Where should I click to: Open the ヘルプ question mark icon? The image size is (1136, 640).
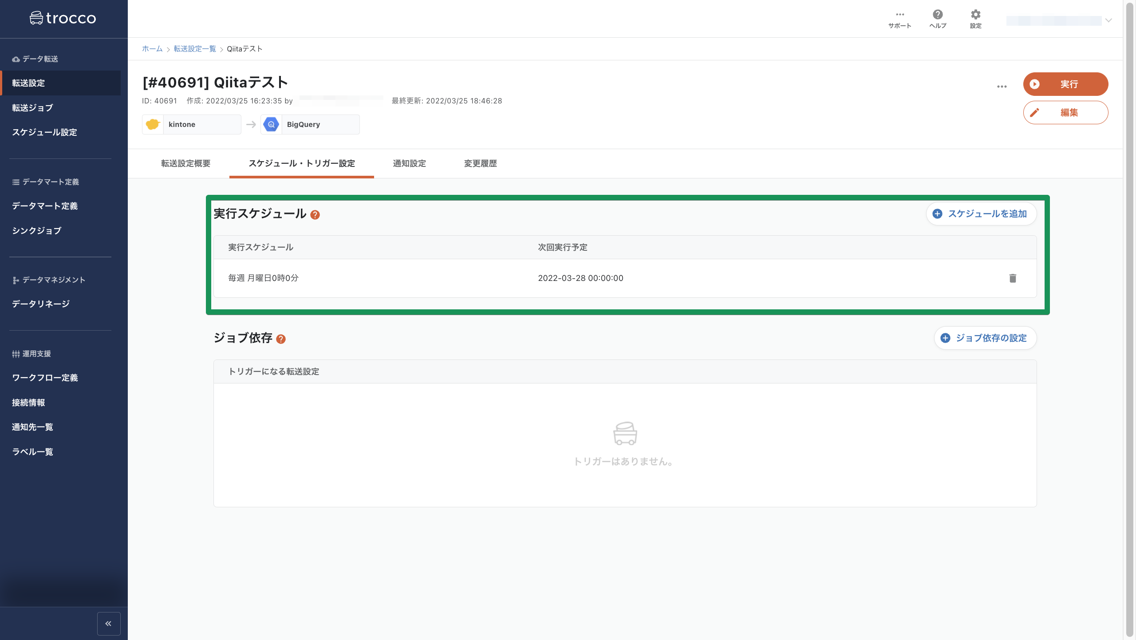tap(938, 15)
